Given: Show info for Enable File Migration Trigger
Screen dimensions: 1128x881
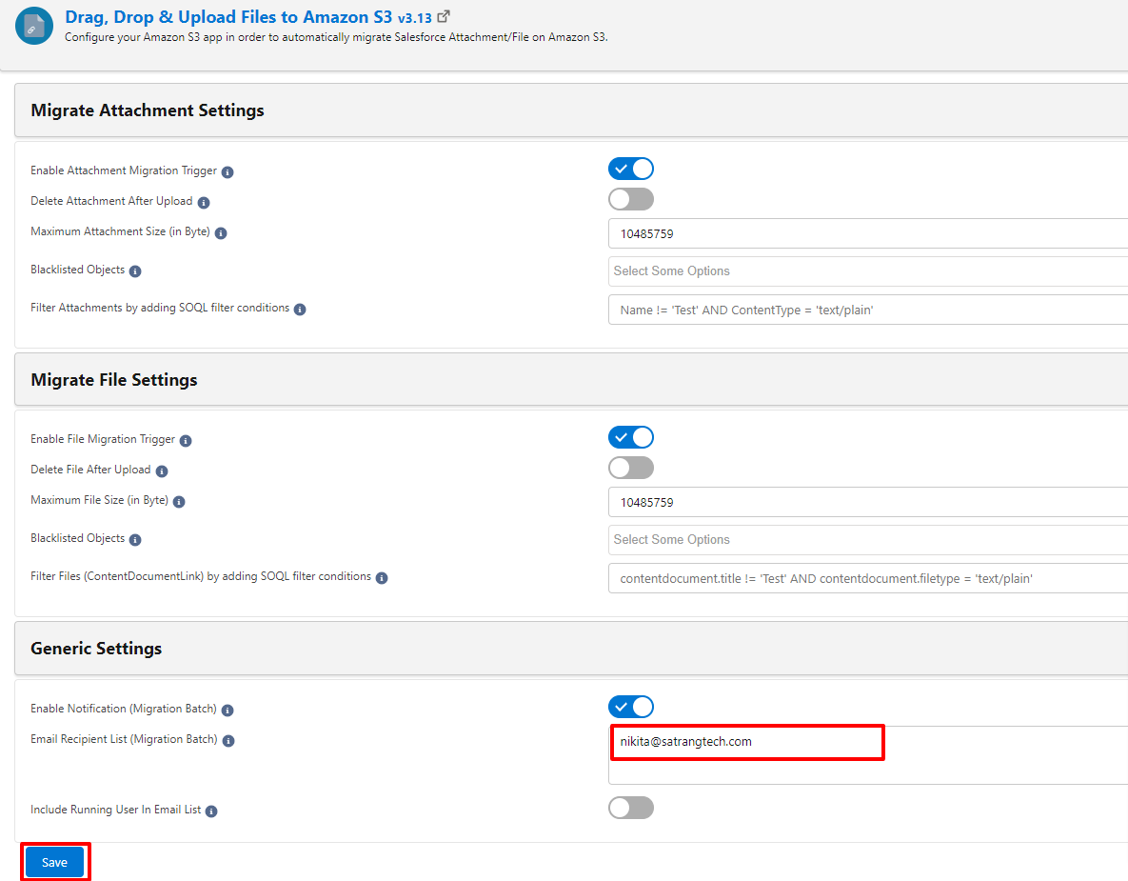Looking at the screenshot, I should tap(186, 440).
